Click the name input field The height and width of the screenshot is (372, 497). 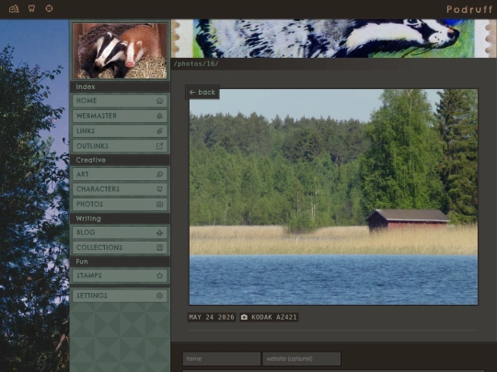coord(222,359)
